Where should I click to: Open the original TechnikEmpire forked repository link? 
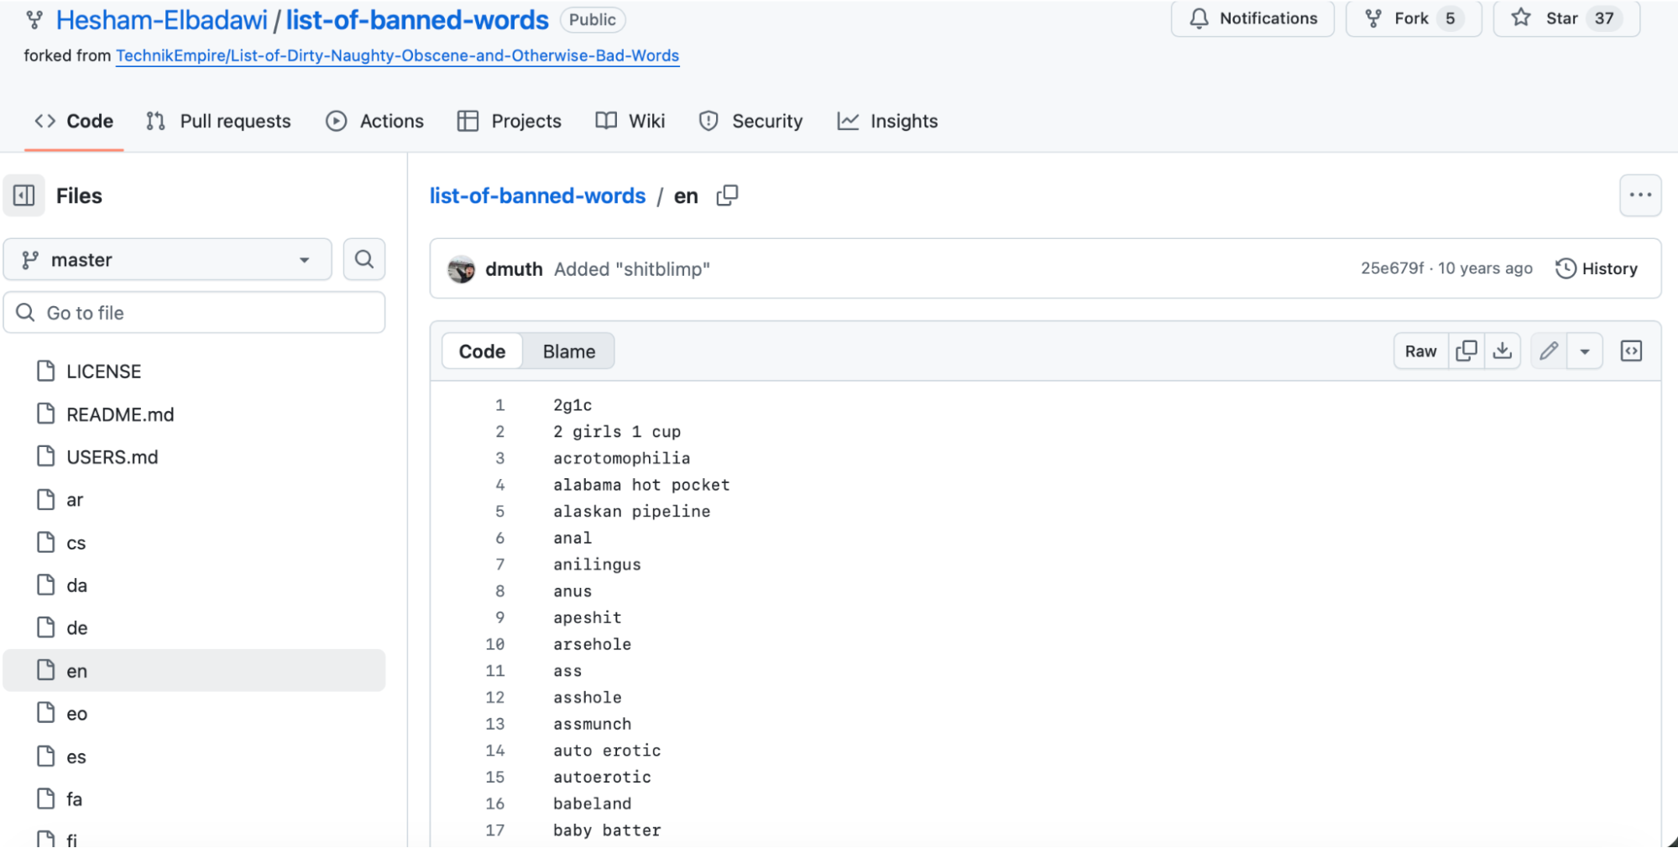click(x=397, y=55)
